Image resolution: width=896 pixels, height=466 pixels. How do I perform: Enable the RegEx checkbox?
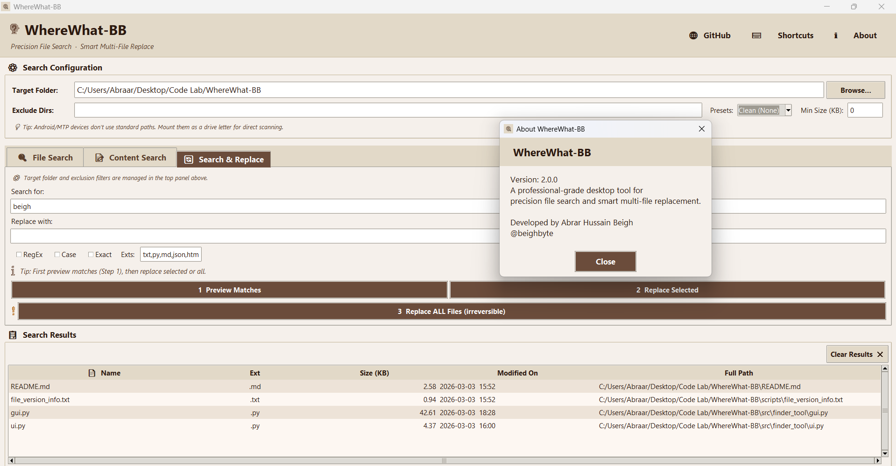(x=19, y=255)
